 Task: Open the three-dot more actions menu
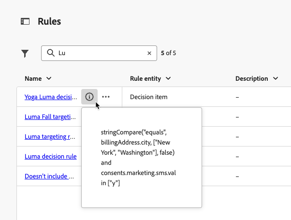pyautogui.click(x=106, y=97)
